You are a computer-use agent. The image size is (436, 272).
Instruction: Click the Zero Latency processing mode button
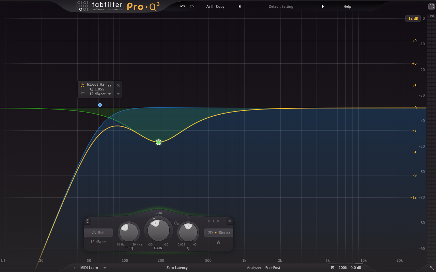(x=177, y=268)
